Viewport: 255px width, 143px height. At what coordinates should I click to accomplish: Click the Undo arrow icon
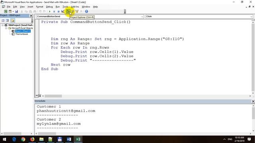tap(40, 12)
